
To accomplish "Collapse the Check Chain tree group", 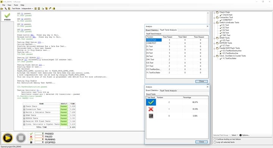I will (215, 13).
